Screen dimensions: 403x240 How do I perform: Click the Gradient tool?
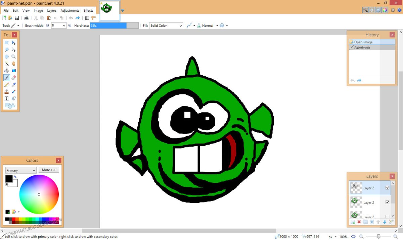pos(14,71)
